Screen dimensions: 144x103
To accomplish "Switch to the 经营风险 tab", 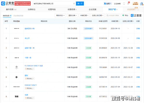I will 52,9.
